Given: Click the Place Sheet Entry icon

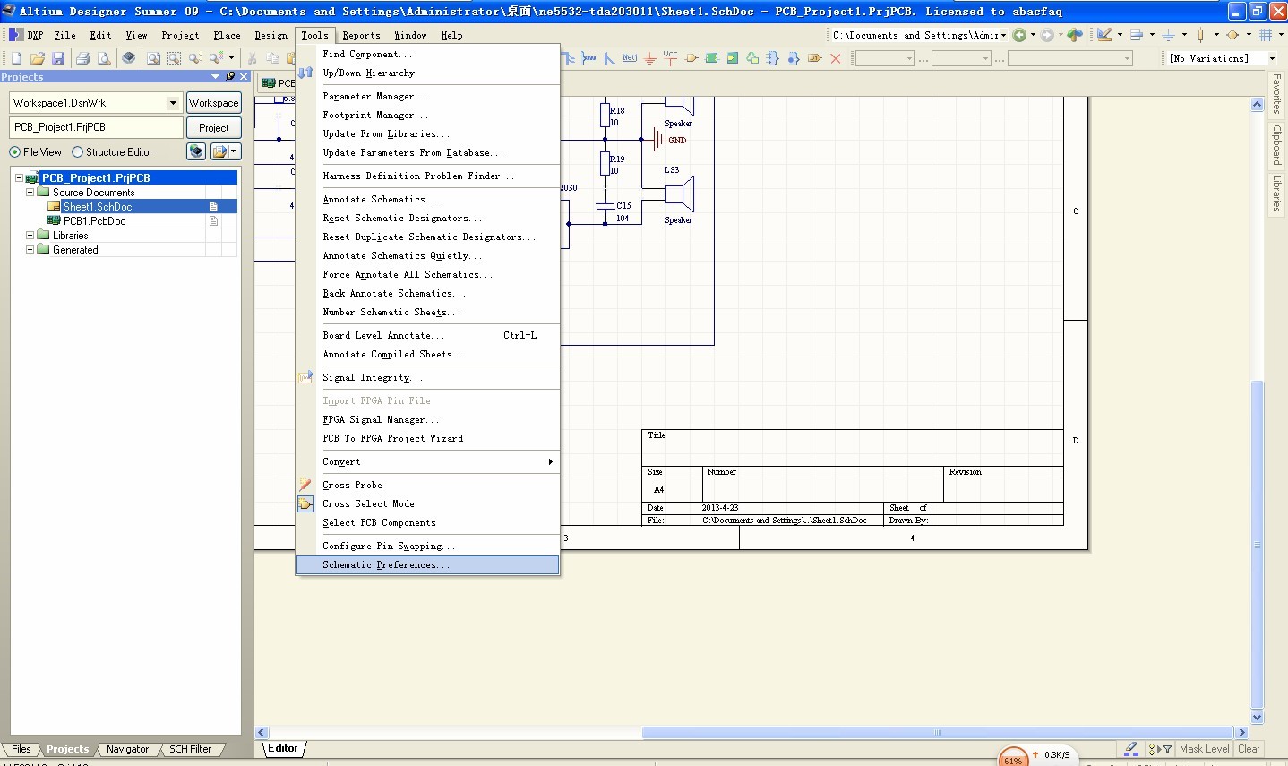Looking at the screenshot, I should [733, 58].
